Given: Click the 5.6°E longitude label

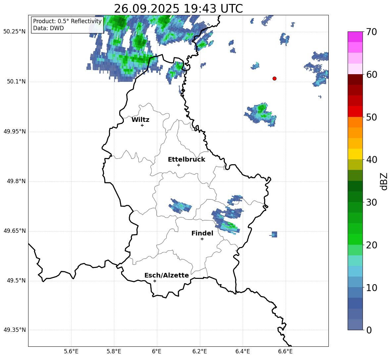Looking at the screenshot, I should point(71,351).
